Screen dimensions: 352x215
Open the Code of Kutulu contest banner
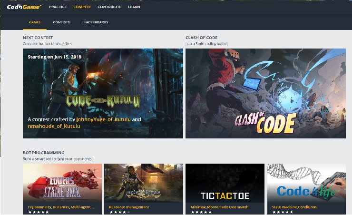pos(103,93)
